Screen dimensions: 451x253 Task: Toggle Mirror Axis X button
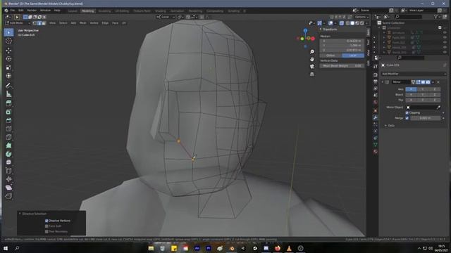click(x=411, y=89)
